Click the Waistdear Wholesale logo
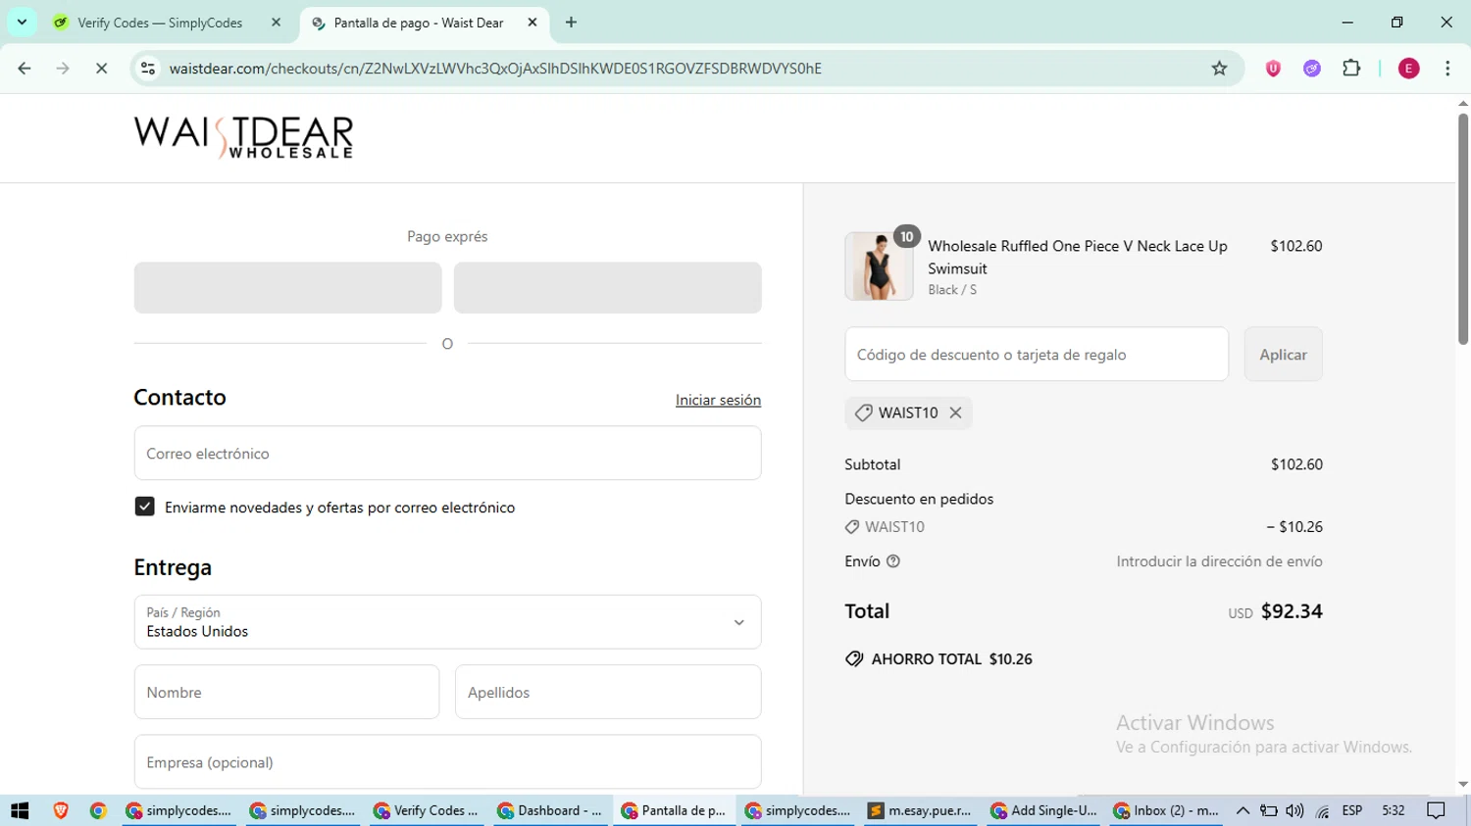 coord(243,137)
